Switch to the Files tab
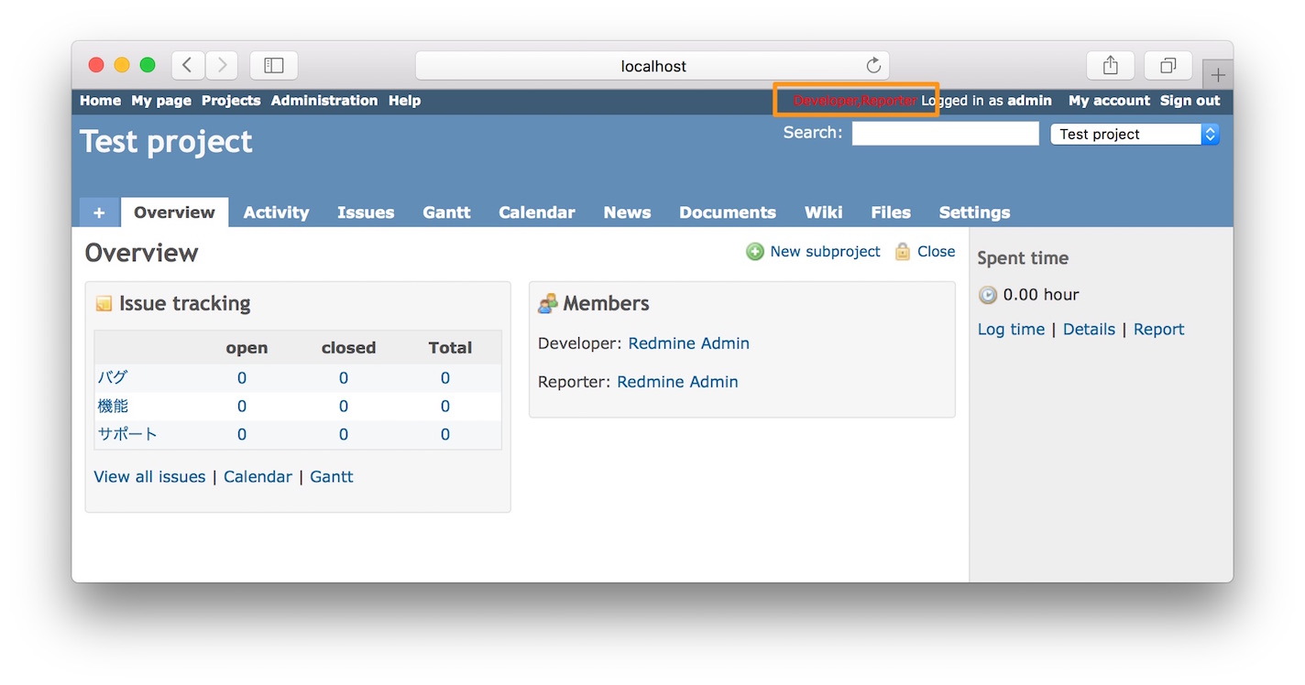This screenshot has height=685, width=1305. [891, 212]
